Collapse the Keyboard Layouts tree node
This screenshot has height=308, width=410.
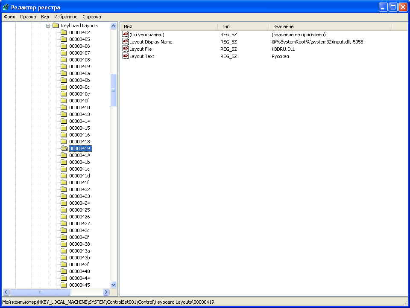coord(48,26)
